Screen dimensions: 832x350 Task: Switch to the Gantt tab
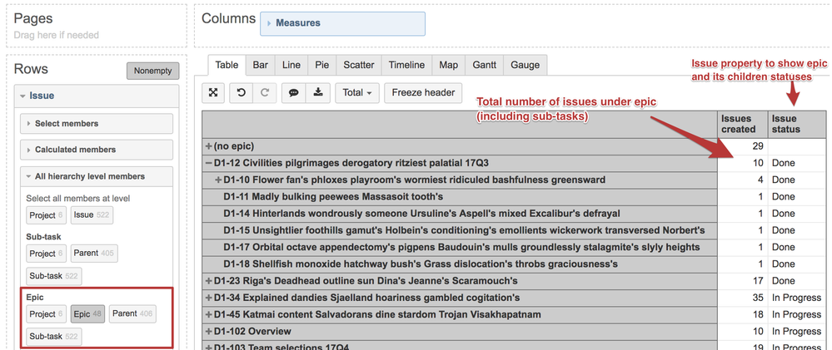coord(484,65)
